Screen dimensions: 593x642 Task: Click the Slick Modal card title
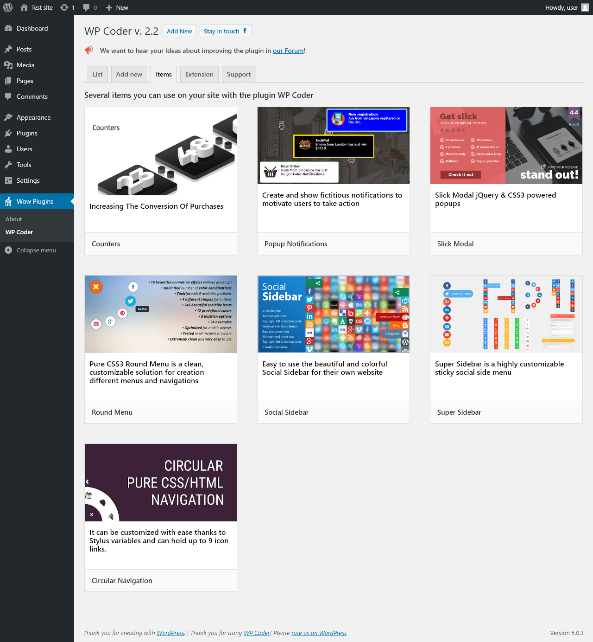click(455, 244)
